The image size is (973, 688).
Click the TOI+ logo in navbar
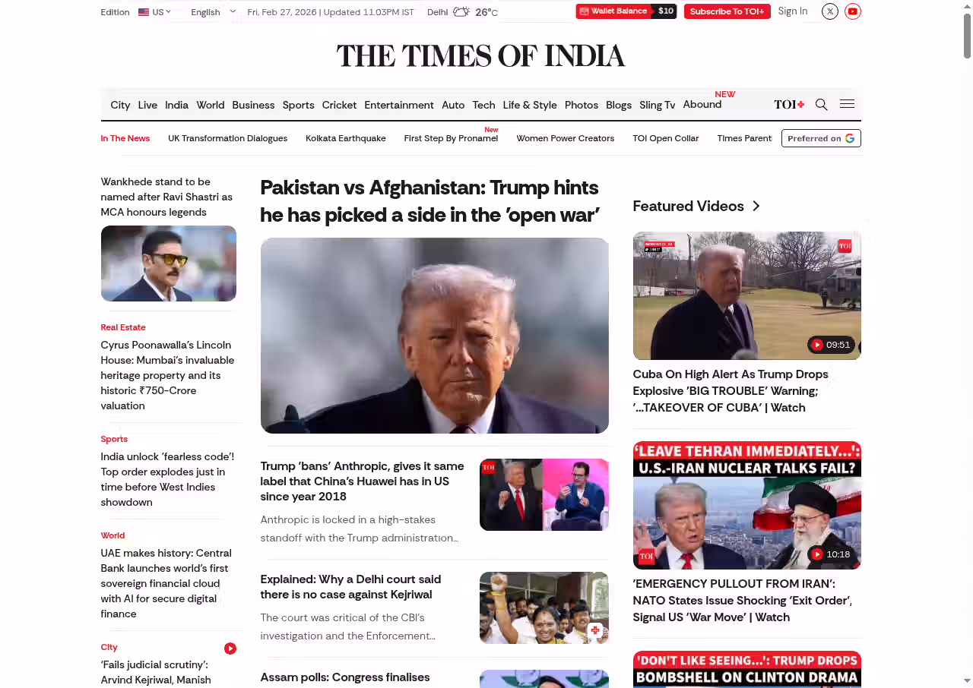(x=789, y=105)
